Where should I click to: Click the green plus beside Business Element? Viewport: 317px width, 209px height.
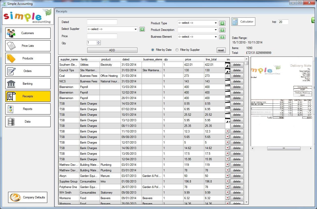(222, 37)
